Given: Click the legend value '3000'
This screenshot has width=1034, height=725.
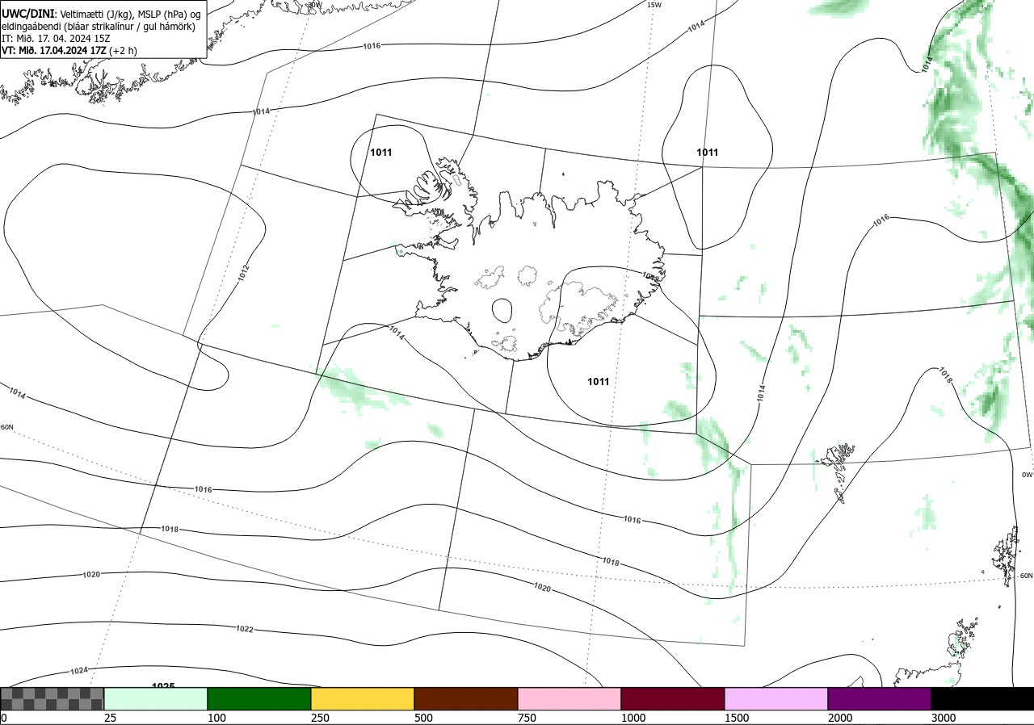Looking at the screenshot, I should pos(944,718).
